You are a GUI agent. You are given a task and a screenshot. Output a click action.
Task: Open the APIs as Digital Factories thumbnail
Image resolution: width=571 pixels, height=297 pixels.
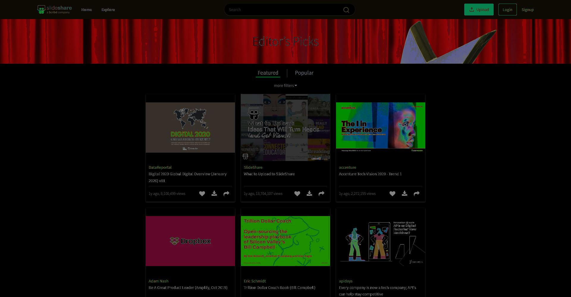click(x=381, y=241)
